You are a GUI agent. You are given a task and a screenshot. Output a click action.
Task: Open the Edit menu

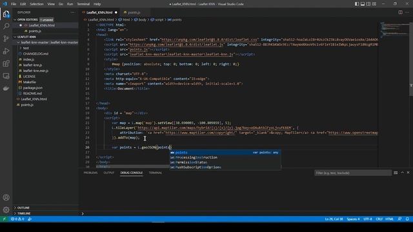point(23,4)
